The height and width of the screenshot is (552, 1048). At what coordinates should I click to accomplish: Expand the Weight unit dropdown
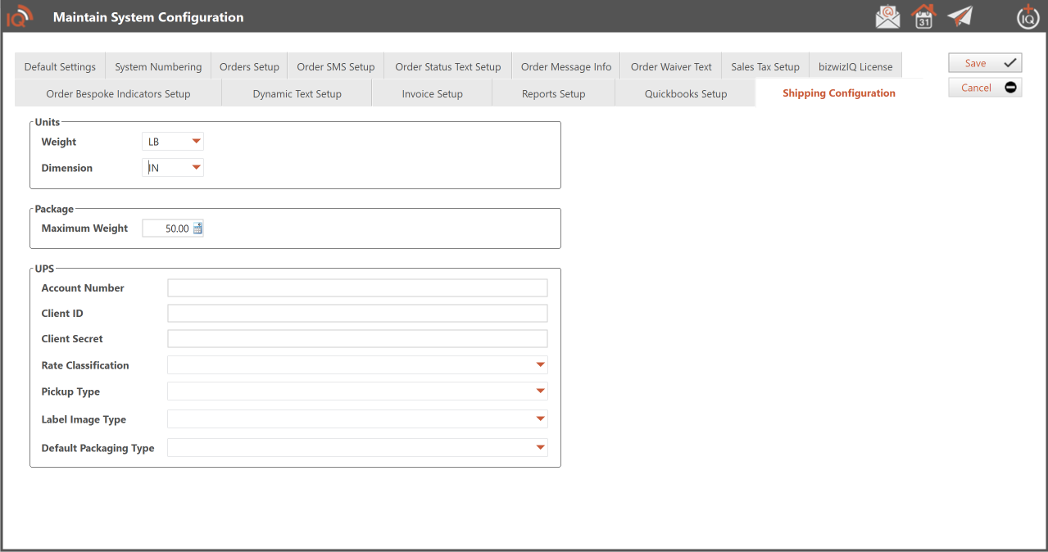(196, 142)
